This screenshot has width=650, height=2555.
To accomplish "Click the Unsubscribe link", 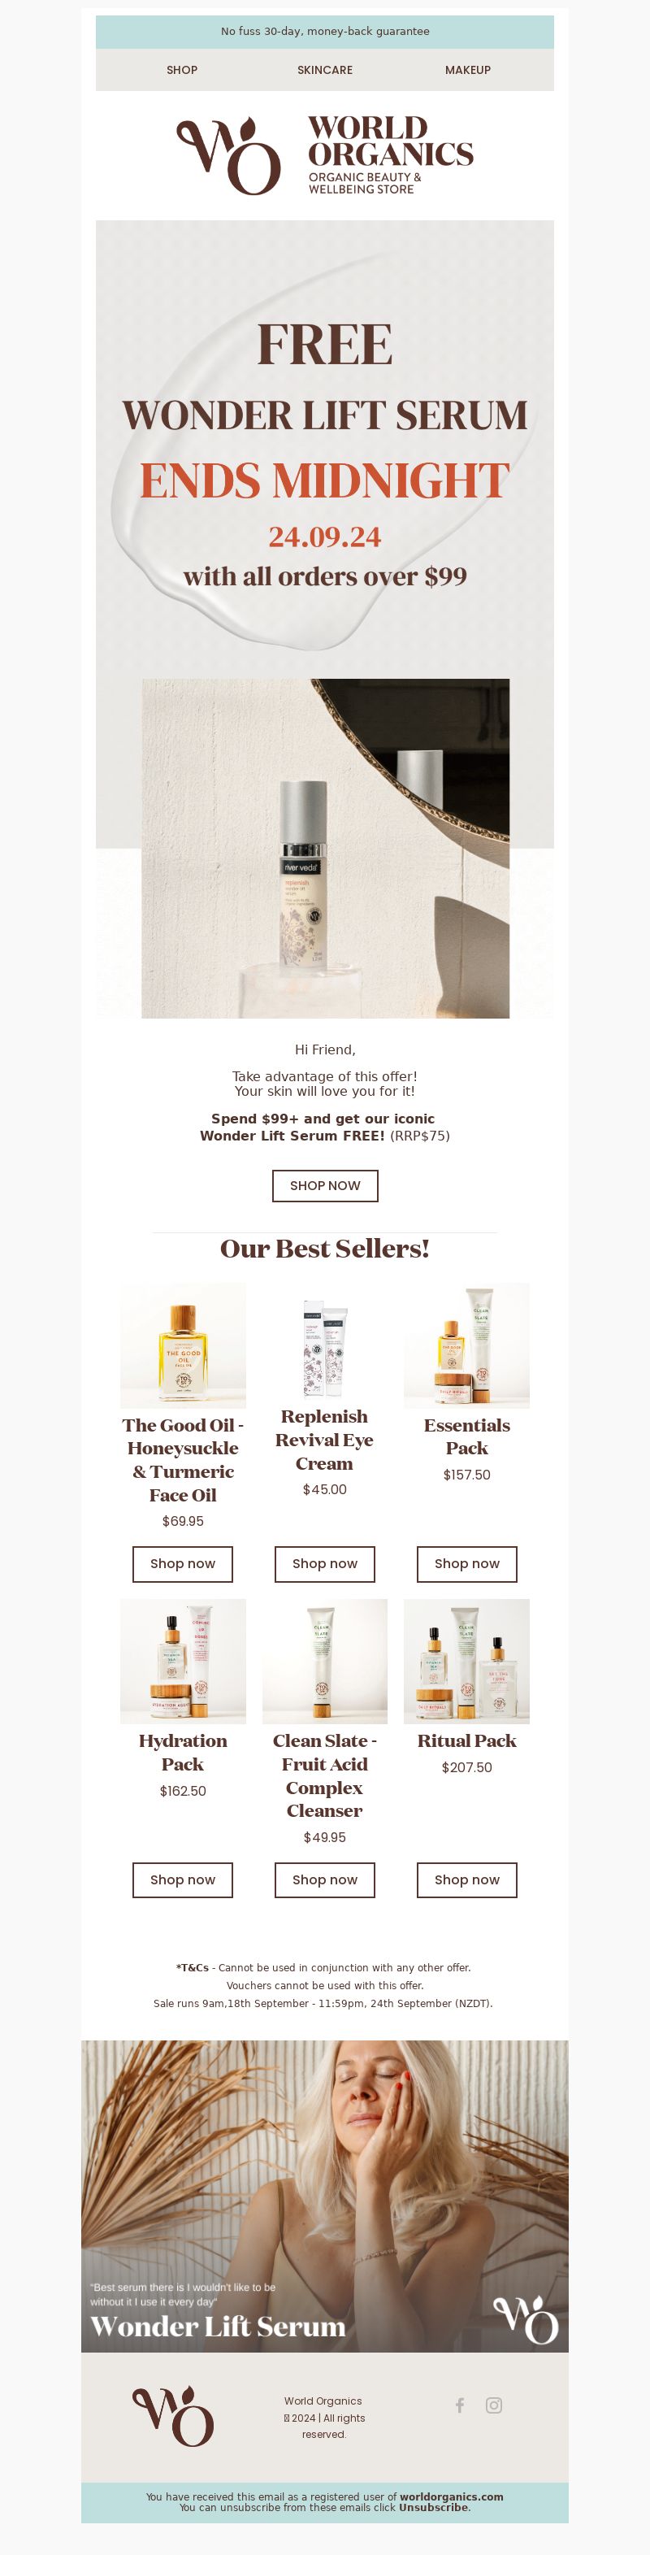I will click(x=434, y=2507).
